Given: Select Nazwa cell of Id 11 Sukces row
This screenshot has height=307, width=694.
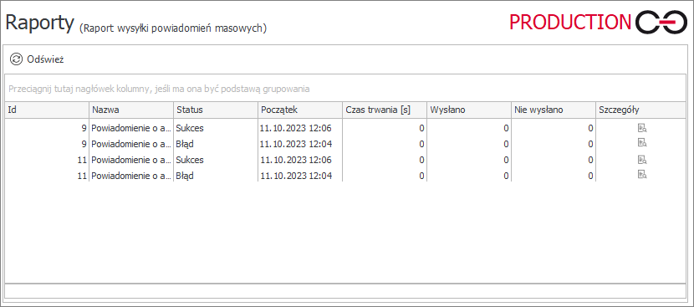Looking at the screenshot, I should coord(131,160).
